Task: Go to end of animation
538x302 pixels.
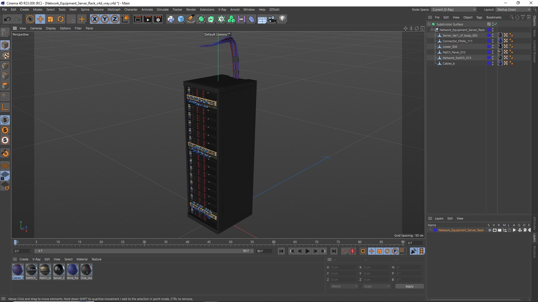Action: pos(334,251)
